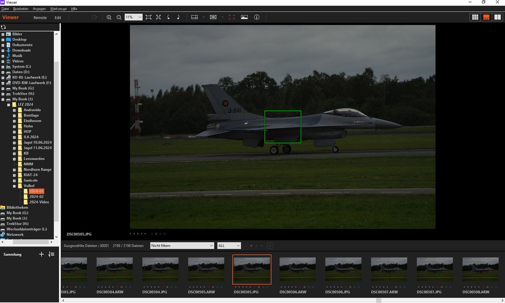Show image information via the info icon
The image size is (505, 303).
(x=257, y=17)
